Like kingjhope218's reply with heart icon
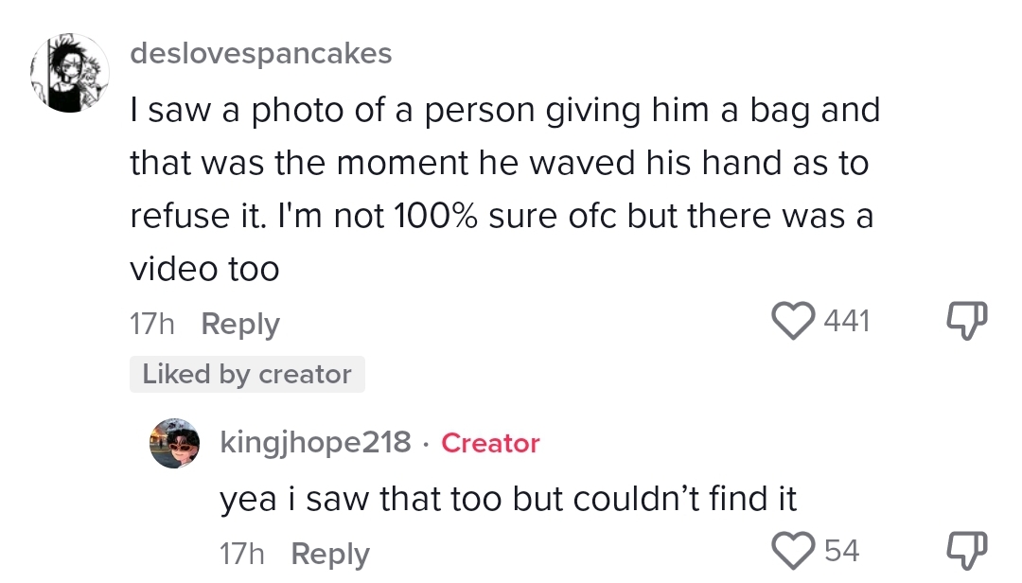1022x583 pixels. click(796, 550)
